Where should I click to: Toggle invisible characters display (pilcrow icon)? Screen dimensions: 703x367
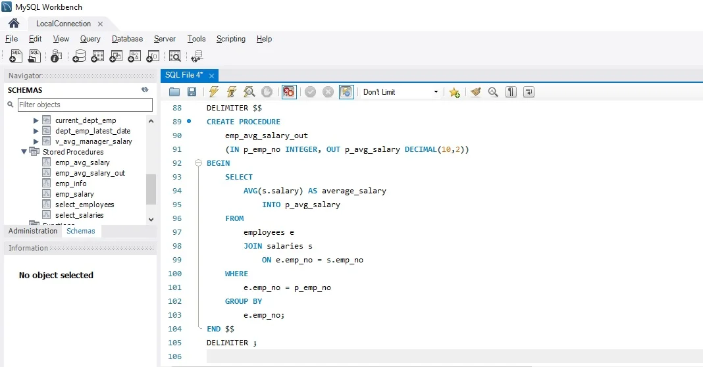pos(511,92)
